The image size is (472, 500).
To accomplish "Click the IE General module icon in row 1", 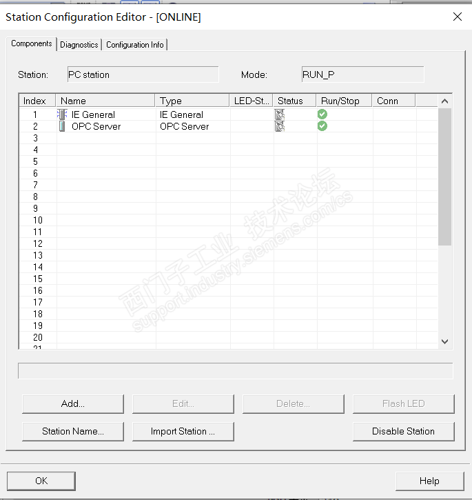I will pyautogui.click(x=62, y=114).
